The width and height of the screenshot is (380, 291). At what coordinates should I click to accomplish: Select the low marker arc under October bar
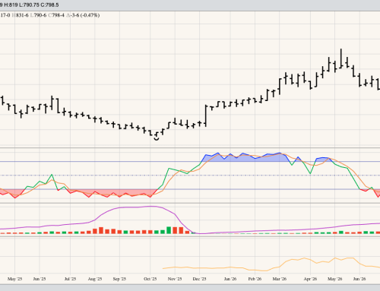157,139
